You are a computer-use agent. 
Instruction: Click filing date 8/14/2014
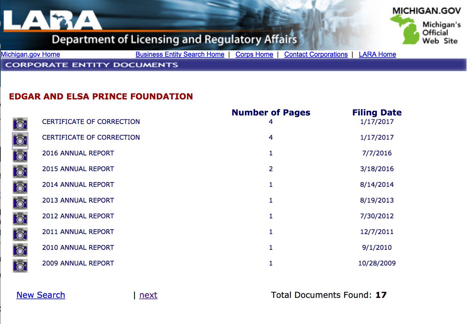(377, 184)
